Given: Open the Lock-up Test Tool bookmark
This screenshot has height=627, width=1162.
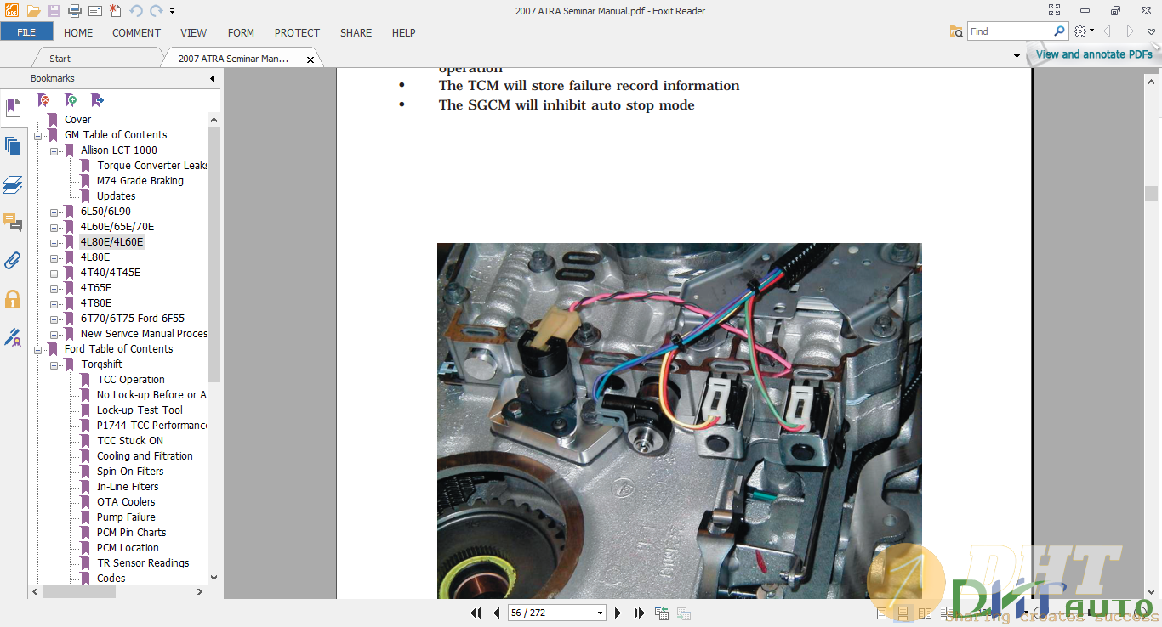Looking at the screenshot, I should pyautogui.click(x=140, y=410).
